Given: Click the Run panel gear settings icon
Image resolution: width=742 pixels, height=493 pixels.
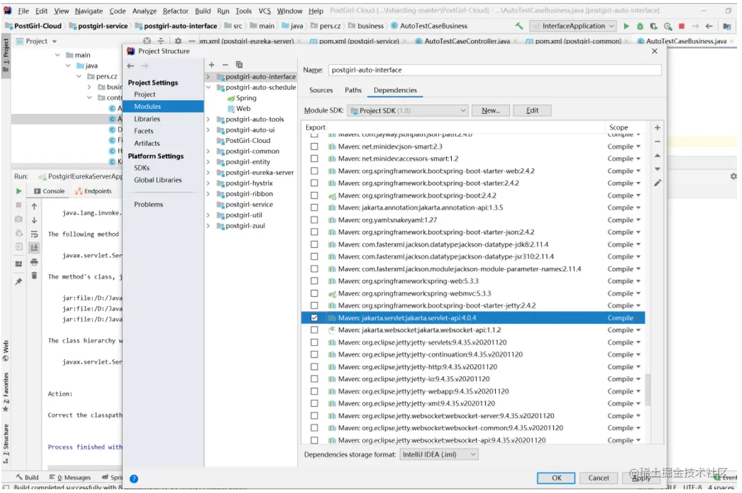Looking at the screenshot, I should click(x=733, y=176).
